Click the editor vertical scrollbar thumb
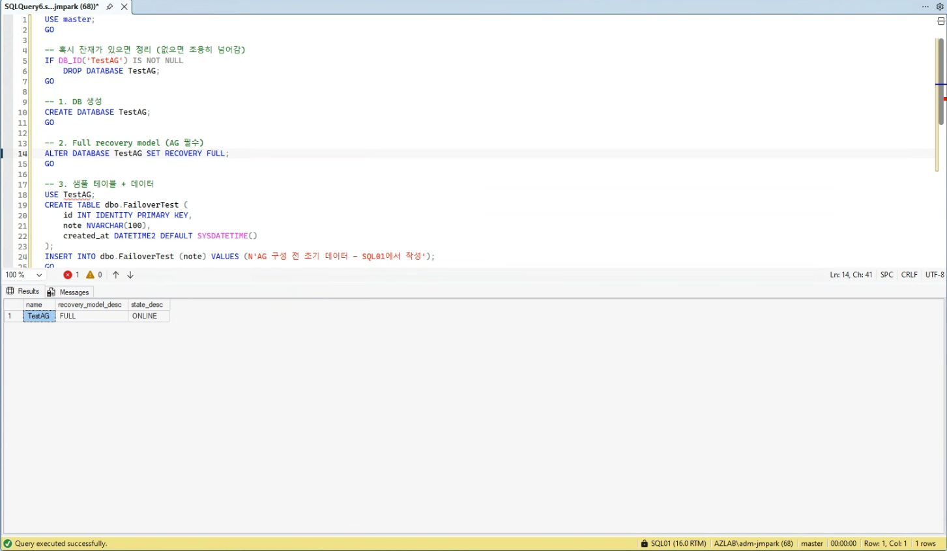The width and height of the screenshot is (947, 551). tap(940, 81)
